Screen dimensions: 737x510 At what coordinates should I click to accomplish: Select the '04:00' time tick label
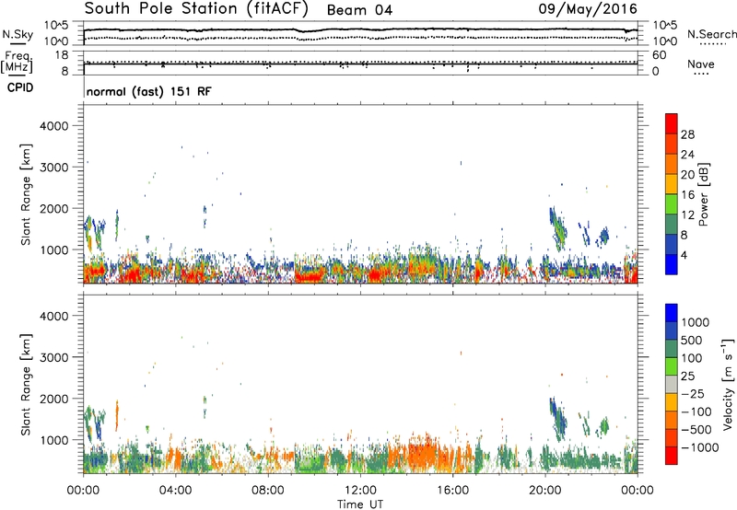click(176, 491)
